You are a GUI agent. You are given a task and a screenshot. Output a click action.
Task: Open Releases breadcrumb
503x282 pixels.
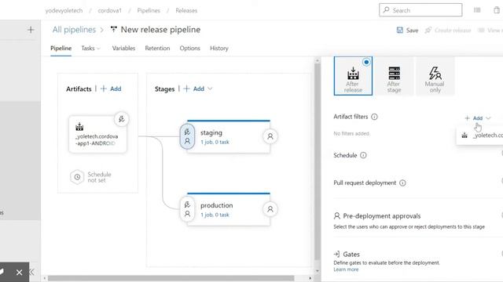click(186, 10)
